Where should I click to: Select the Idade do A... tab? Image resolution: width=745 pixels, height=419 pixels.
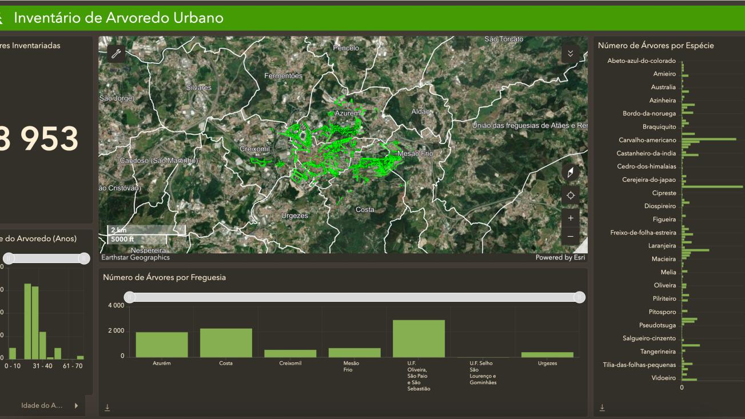click(x=42, y=406)
